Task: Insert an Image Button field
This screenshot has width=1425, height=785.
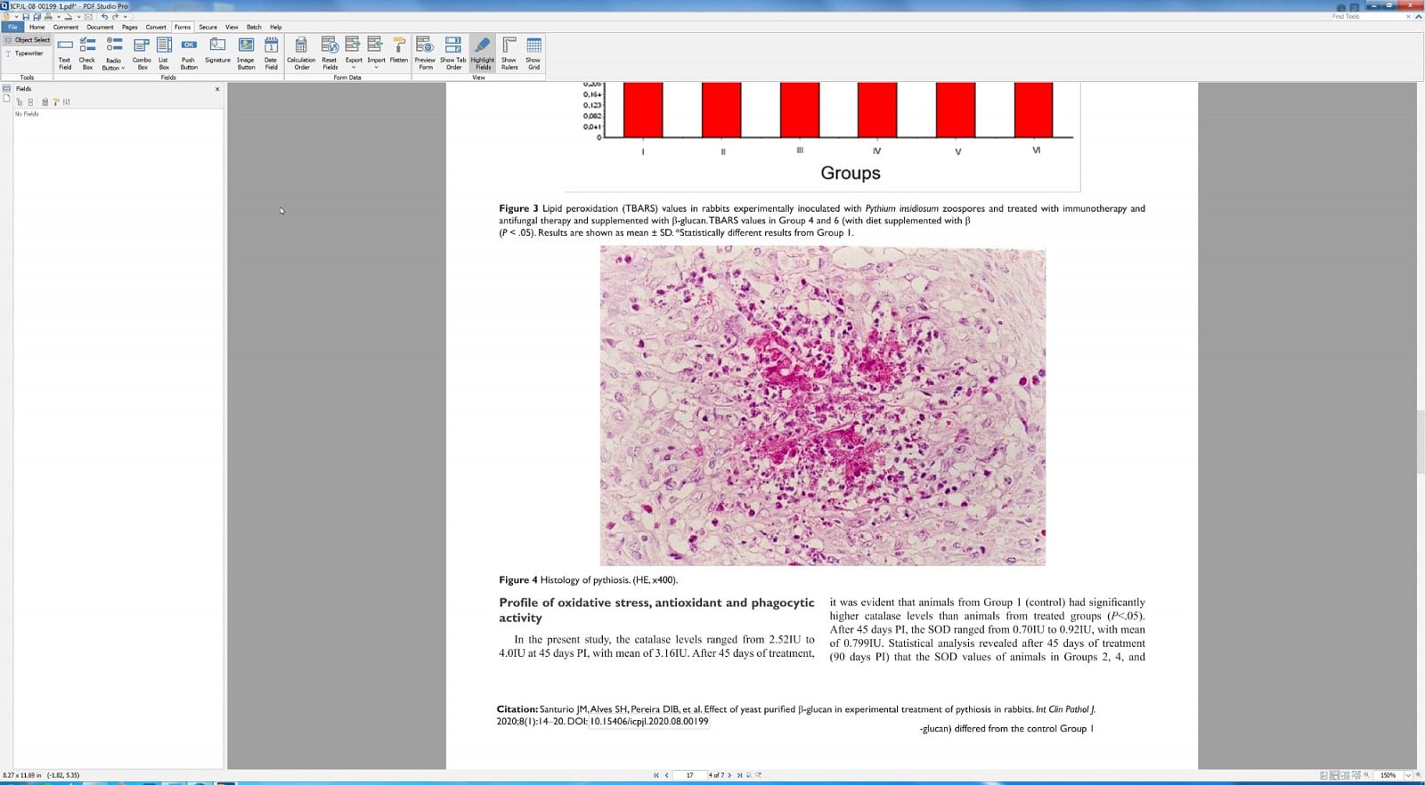Action: 246,53
